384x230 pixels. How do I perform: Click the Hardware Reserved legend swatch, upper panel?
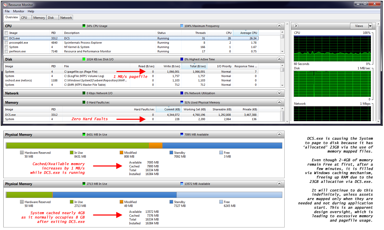pos(22,152)
